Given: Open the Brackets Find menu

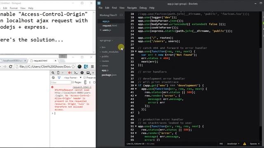Looking at the screenshot, I should [x=114, y=8].
